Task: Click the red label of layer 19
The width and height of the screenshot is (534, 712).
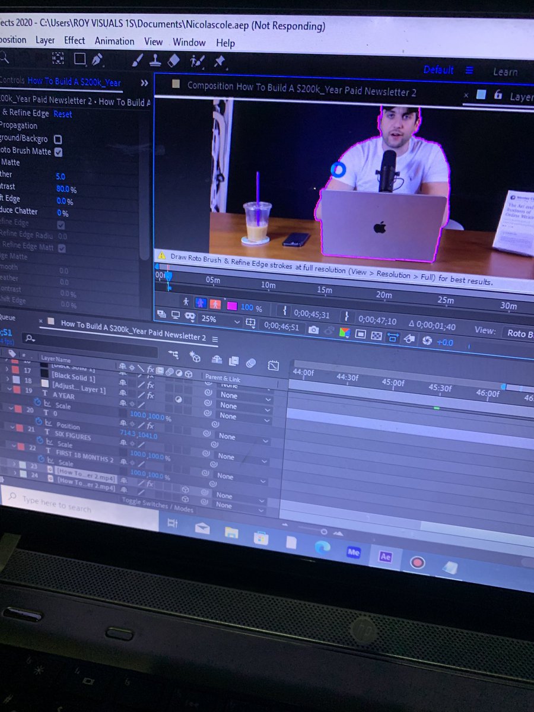Action: [16, 390]
